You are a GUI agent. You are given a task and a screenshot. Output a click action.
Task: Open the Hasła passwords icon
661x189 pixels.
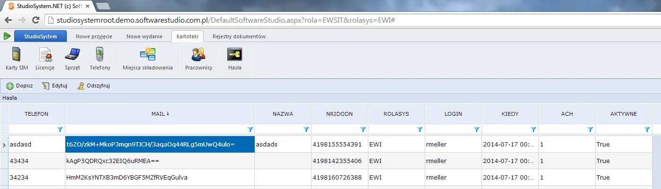234,59
